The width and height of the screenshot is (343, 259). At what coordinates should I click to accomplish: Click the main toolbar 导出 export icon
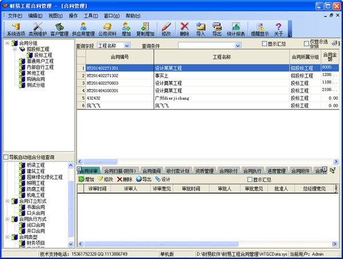point(217,29)
